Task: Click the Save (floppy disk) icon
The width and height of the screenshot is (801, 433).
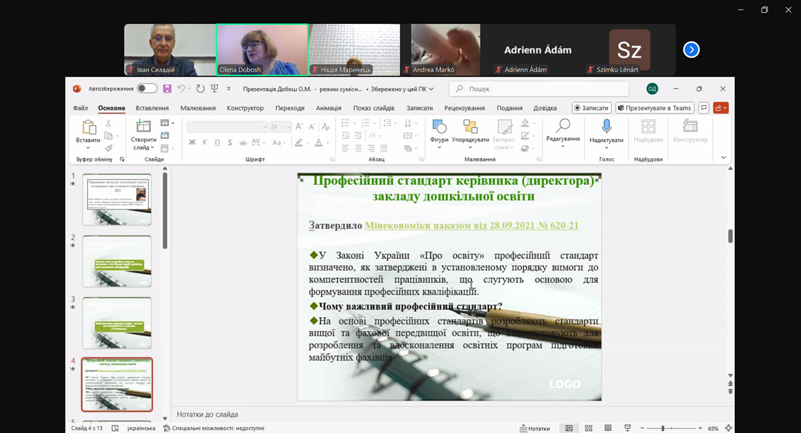Action: (168, 89)
